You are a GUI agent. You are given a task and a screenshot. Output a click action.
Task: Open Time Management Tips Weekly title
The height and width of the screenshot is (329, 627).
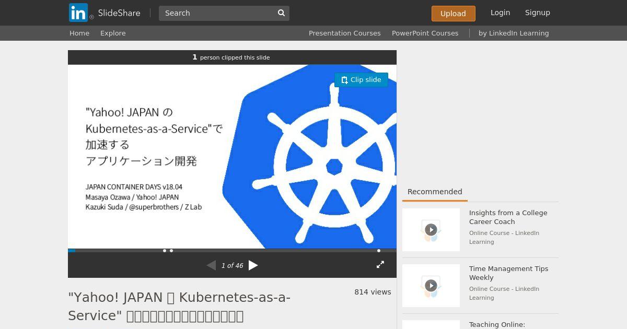click(508, 273)
